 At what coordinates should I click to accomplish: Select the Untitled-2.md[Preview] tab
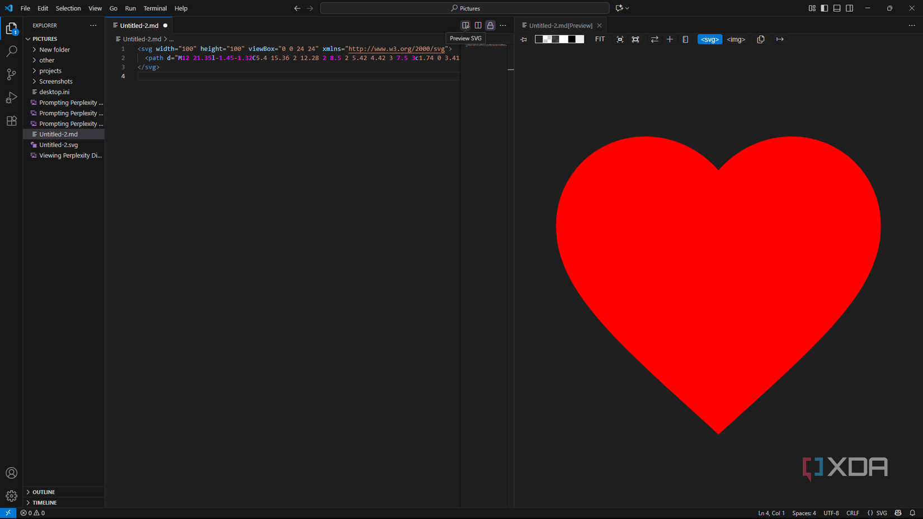[x=561, y=25]
